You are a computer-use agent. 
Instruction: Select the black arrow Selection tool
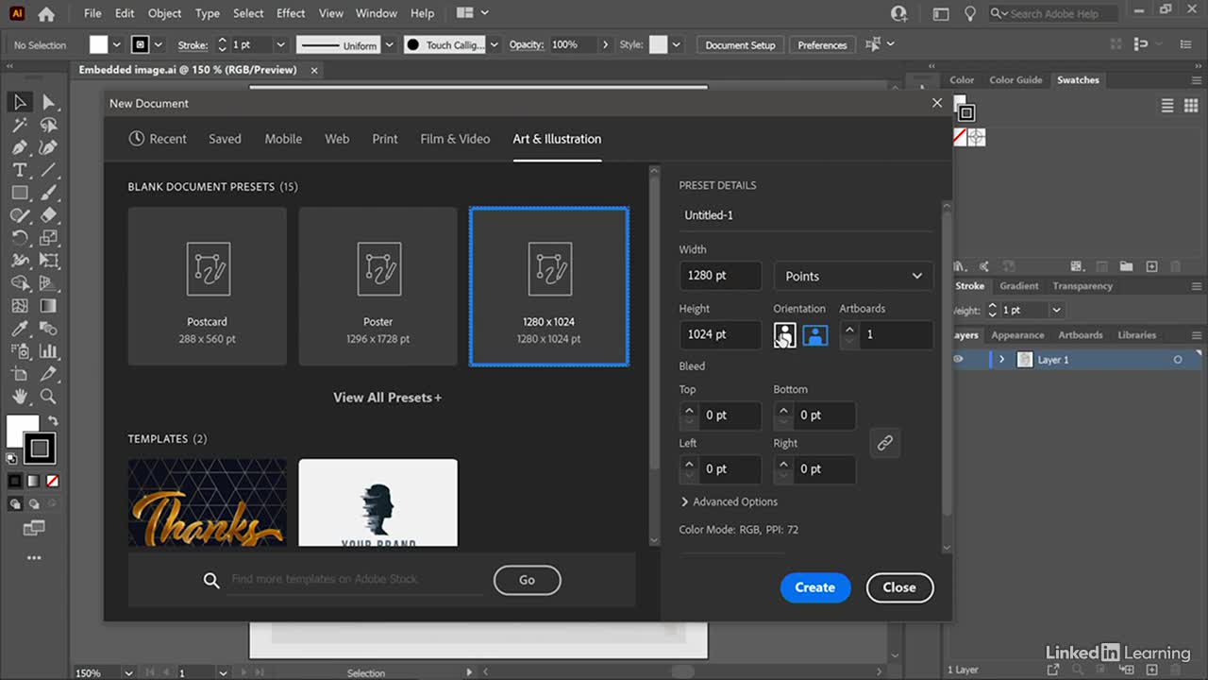(x=20, y=102)
